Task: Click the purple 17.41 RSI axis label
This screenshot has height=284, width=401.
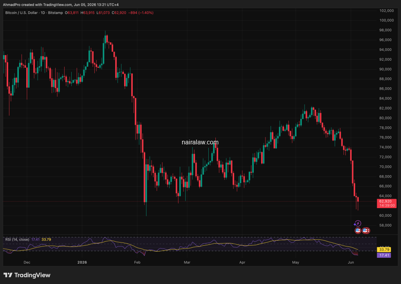Action: (x=384, y=255)
